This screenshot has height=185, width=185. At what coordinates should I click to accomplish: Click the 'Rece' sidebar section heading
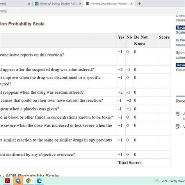(180, 101)
